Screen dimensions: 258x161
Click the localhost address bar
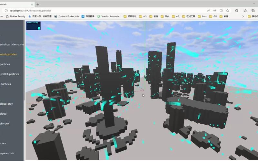tap(97, 10)
